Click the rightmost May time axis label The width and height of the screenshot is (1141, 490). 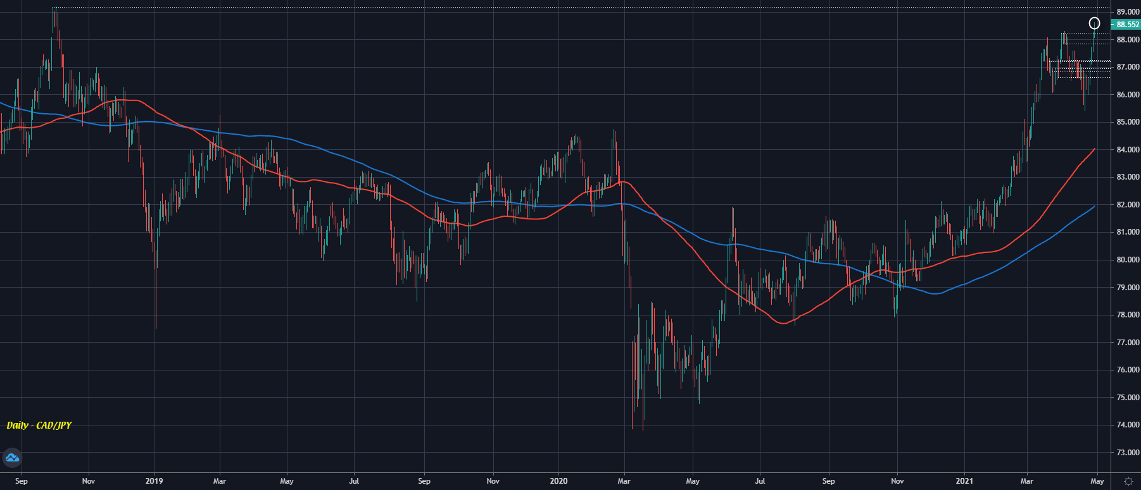pyautogui.click(x=1097, y=481)
